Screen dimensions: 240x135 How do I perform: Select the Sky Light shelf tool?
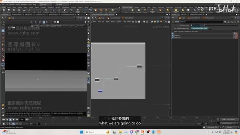coord(183,10)
